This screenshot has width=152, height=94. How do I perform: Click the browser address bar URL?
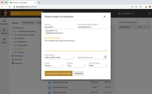pyautogui.click(x=27, y=7)
